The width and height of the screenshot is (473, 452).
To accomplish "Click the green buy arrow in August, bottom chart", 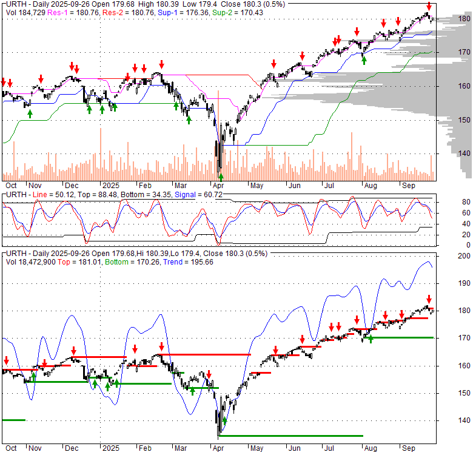I will pyautogui.click(x=371, y=339).
